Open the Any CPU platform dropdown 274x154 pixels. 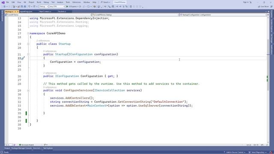[x=57, y=6]
